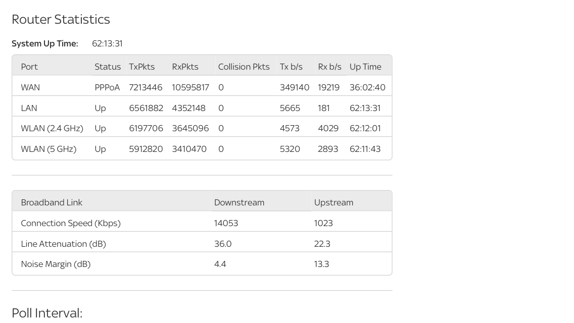Click the Line Attenuation (dB) label
The height and width of the screenshot is (323, 574).
pyautogui.click(x=63, y=243)
